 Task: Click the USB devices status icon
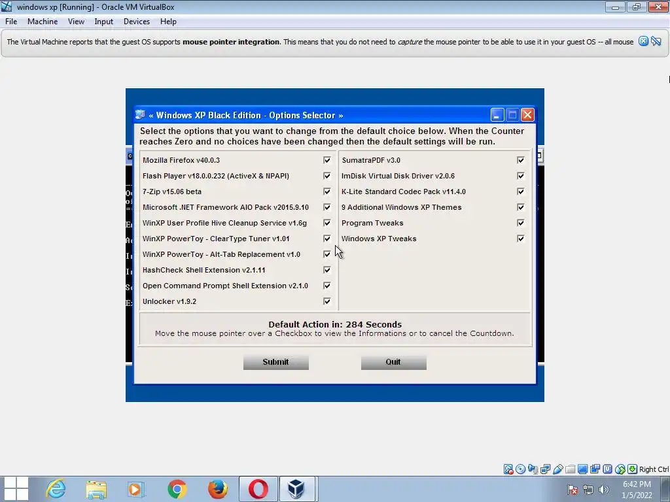(x=557, y=469)
